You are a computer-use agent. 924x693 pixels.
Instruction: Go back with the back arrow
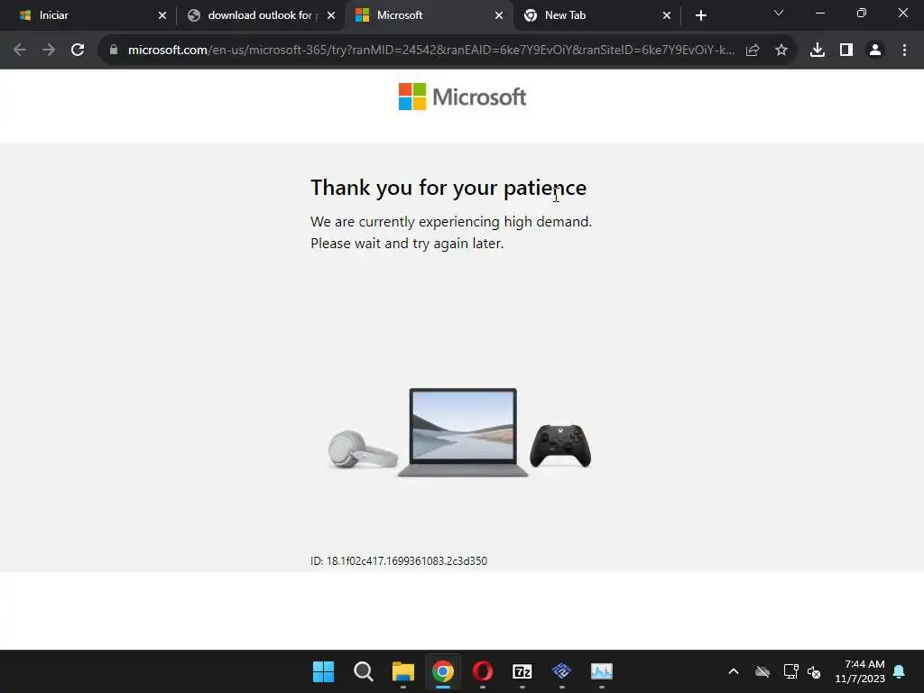tap(20, 51)
